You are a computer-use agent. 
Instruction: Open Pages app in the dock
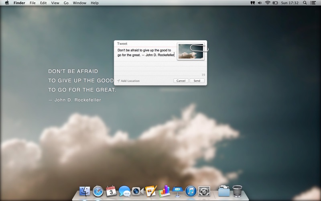(151, 191)
